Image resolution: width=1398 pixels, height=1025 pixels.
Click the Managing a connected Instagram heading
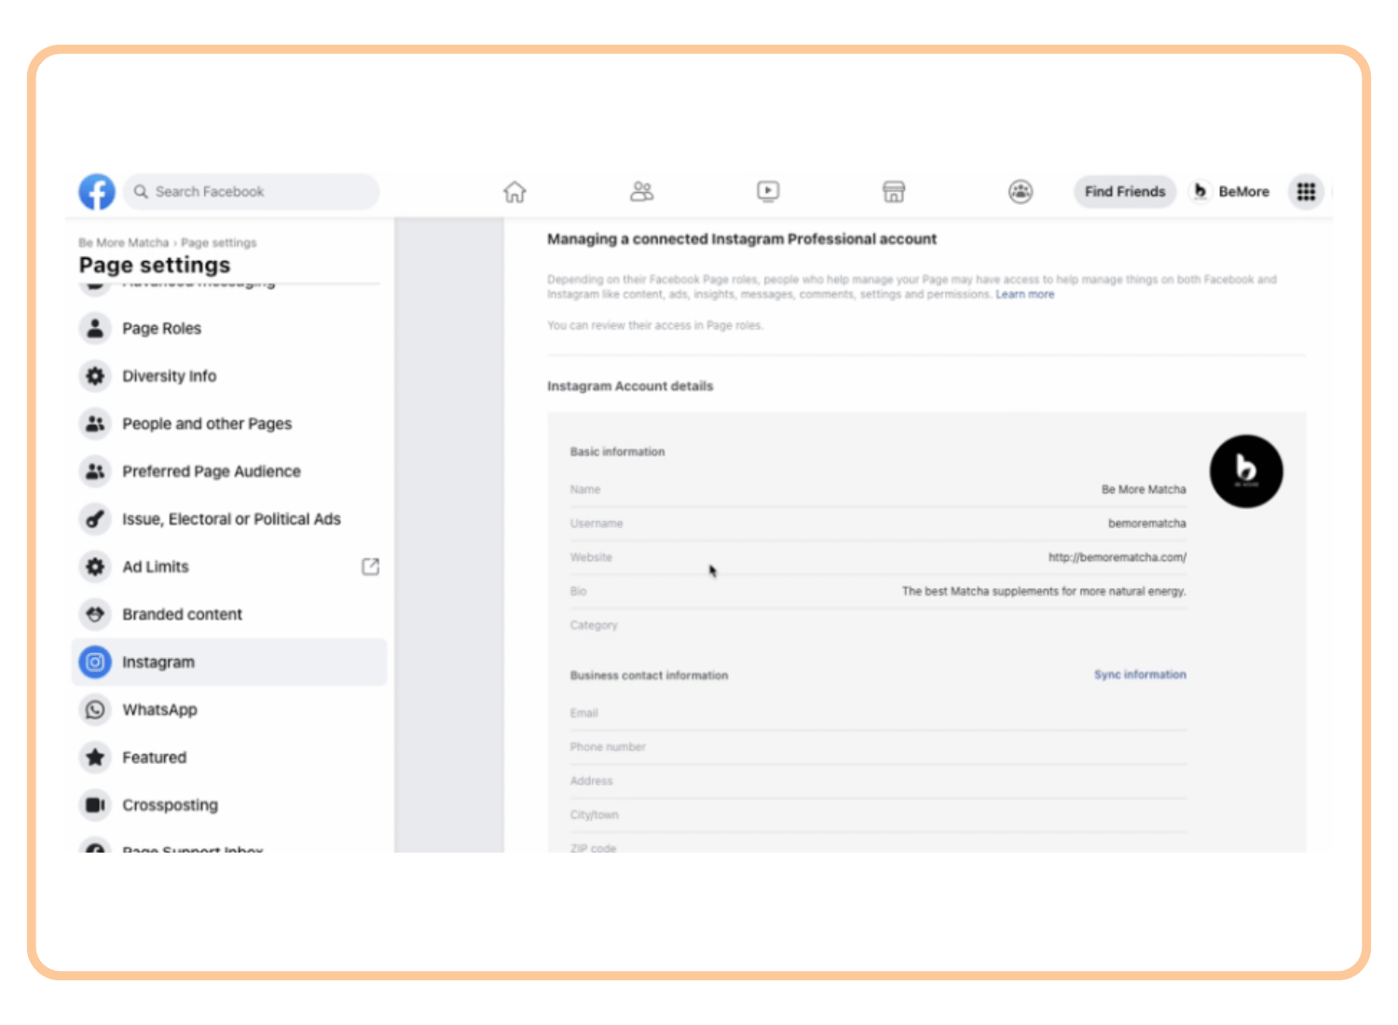742,239
